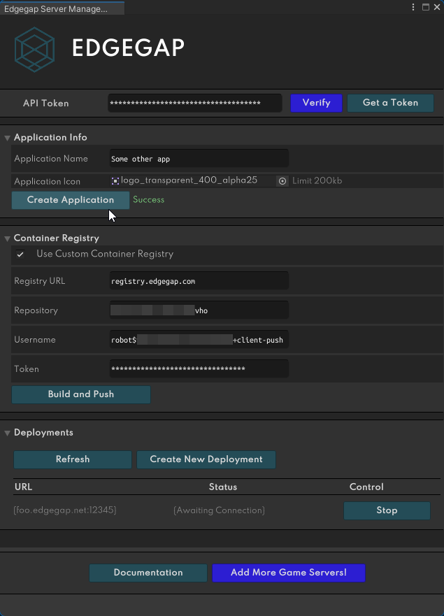This screenshot has width=444, height=616.
Task: Click the Get a Token button
Action: point(390,103)
